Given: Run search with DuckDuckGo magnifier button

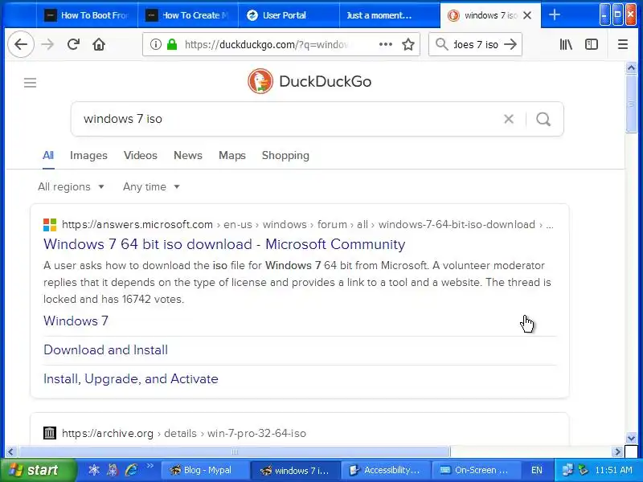Looking at the screenshot, I should 543,119.
